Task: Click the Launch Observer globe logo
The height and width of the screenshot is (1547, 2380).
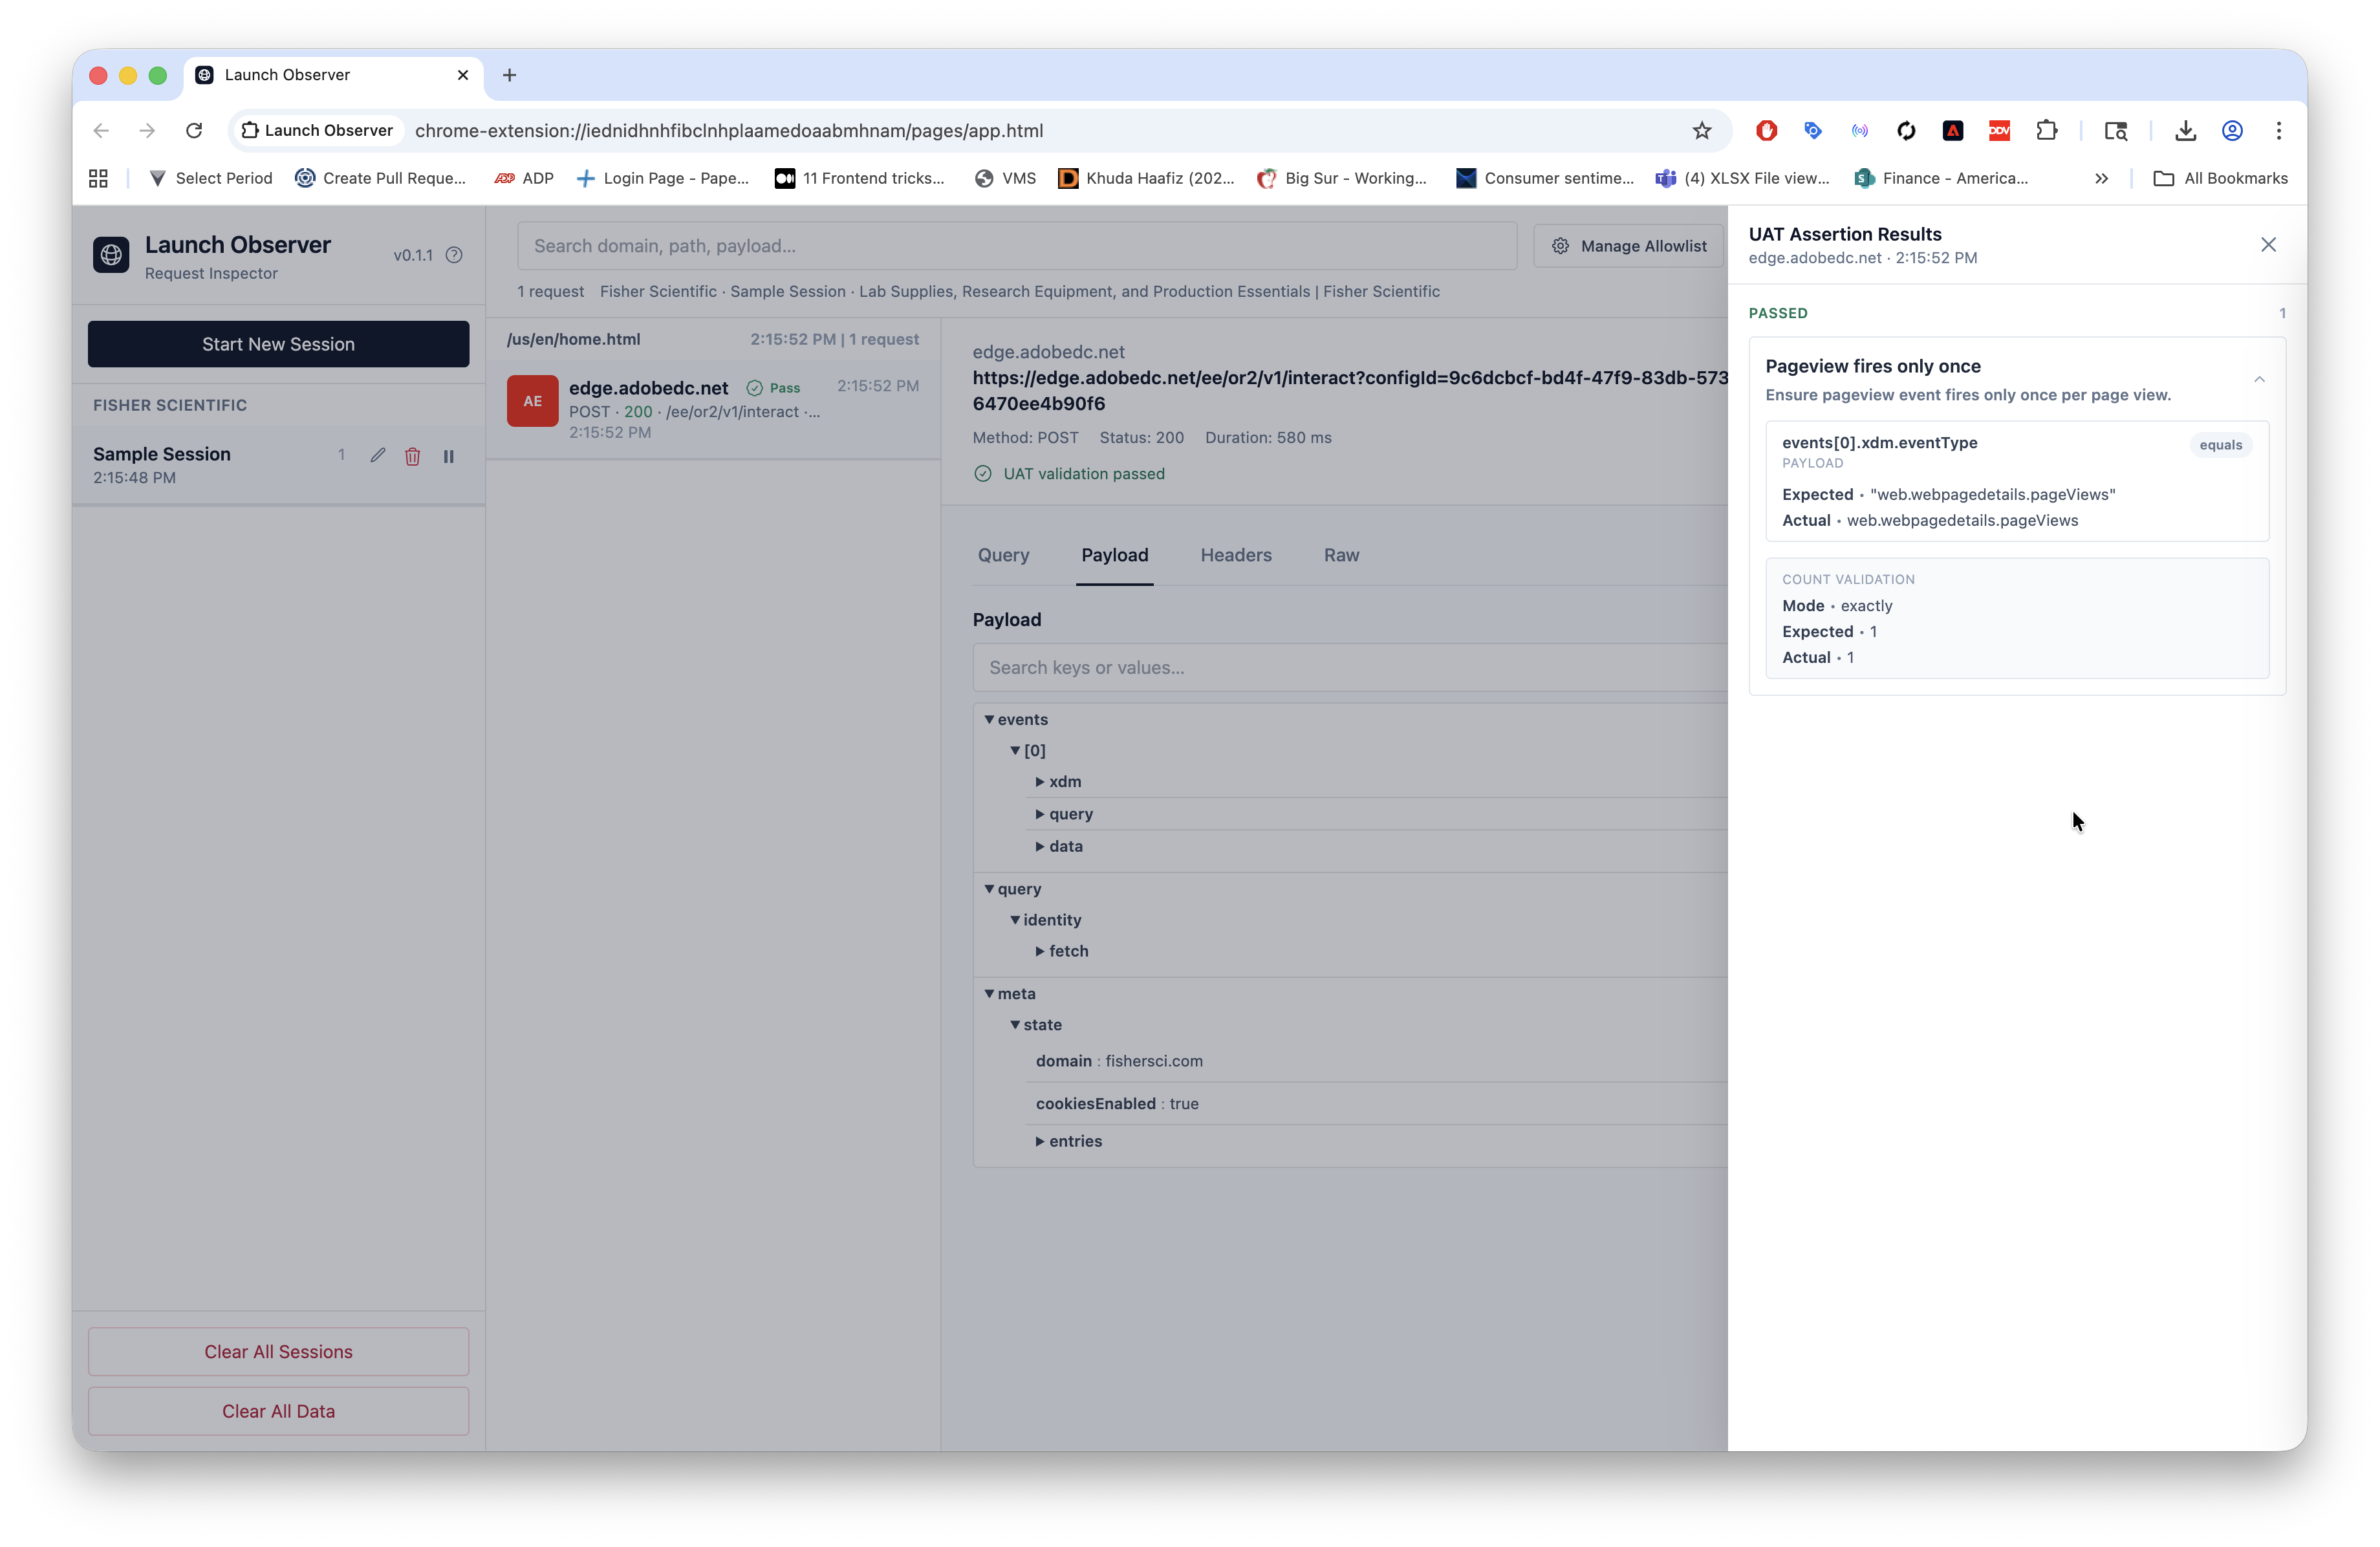Action: tap(111, 255)
